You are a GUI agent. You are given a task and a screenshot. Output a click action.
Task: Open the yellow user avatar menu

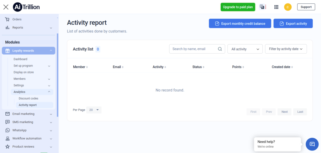pyautogui.click(x=288, y=7)
